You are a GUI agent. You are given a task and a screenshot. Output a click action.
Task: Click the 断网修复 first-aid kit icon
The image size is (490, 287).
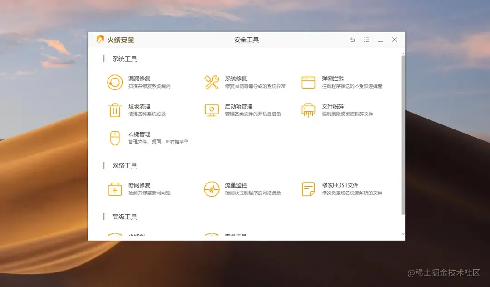[115, 189]
